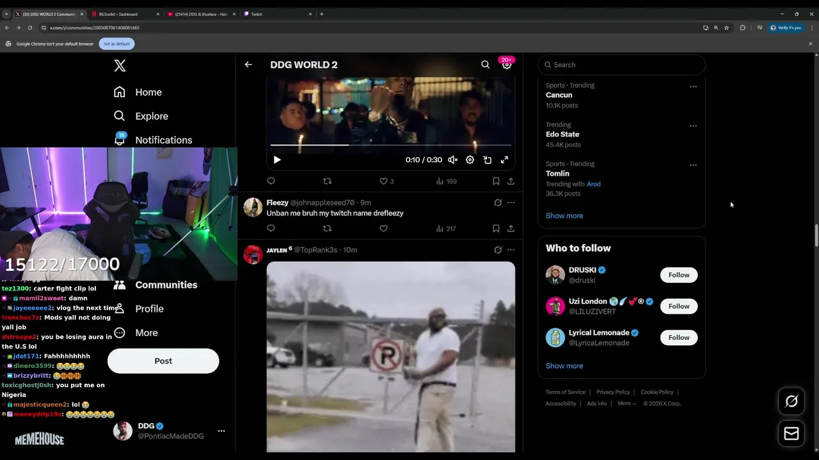Screen dimensions: 819x460
Task: Open Notifications in sidebar
Action: pos(152,139)
